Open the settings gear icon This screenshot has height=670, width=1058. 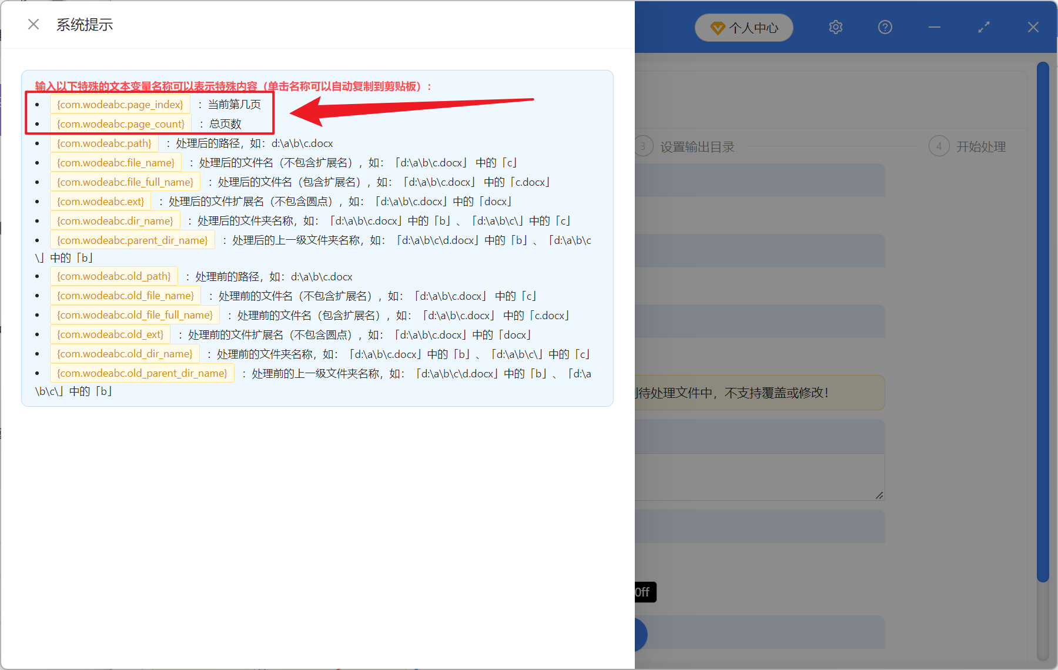coord(835,27)
